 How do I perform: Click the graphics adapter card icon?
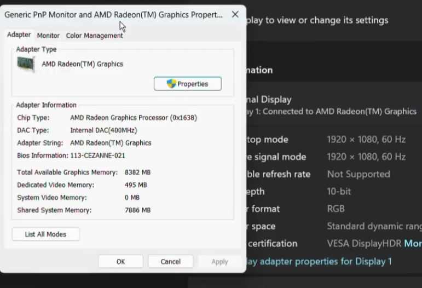point(26,64)
